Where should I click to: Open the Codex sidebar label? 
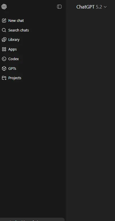tap(14, 59)
